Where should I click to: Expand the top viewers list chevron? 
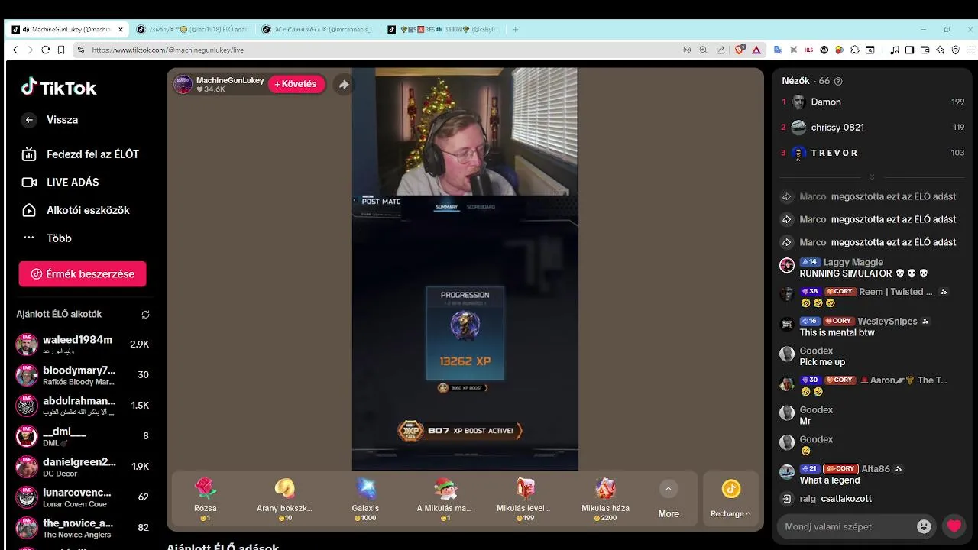872,177
